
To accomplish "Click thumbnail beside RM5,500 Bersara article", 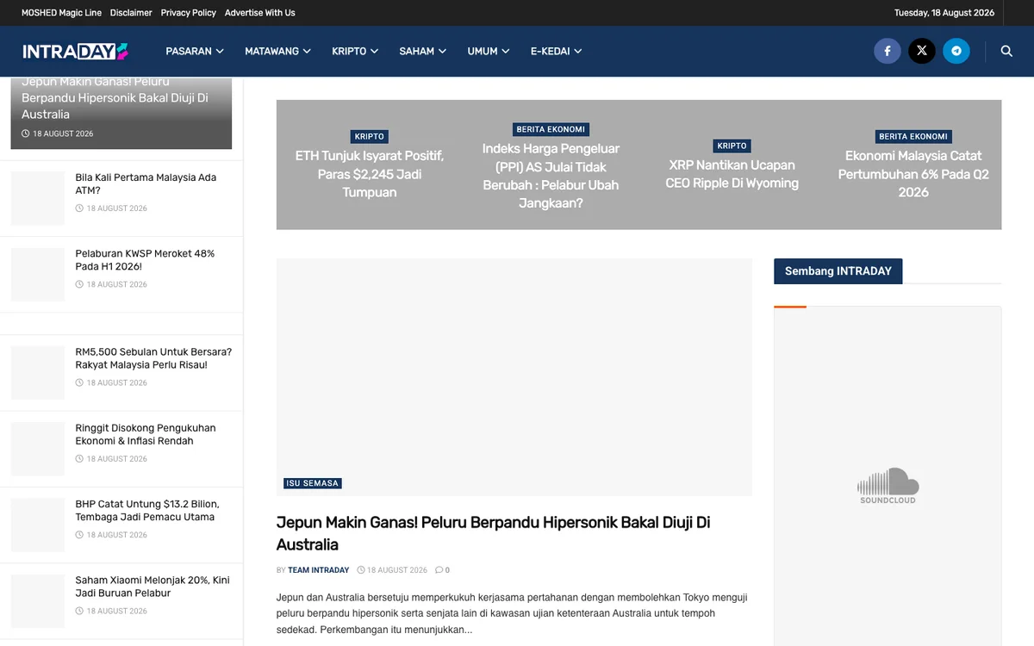I will pos(38,373).
